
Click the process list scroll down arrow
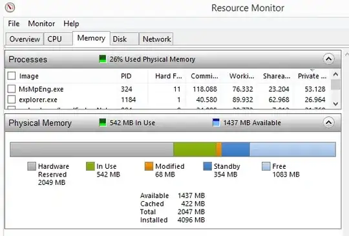pos(335,103)
